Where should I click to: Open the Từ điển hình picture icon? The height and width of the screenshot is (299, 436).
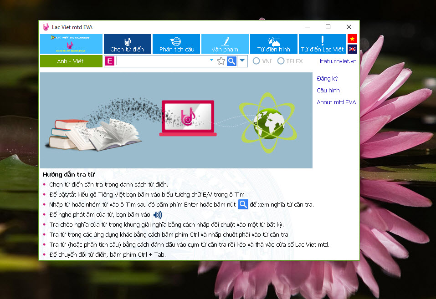pos(273,41)
